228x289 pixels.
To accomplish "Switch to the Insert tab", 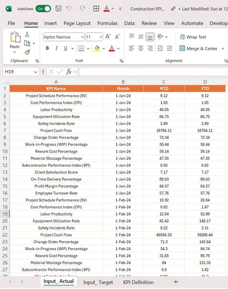I will point(50,23).
